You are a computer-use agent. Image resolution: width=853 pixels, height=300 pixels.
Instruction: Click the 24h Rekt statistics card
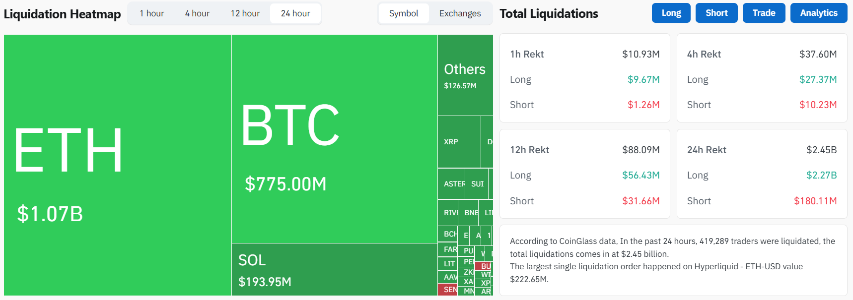[762, 174]
